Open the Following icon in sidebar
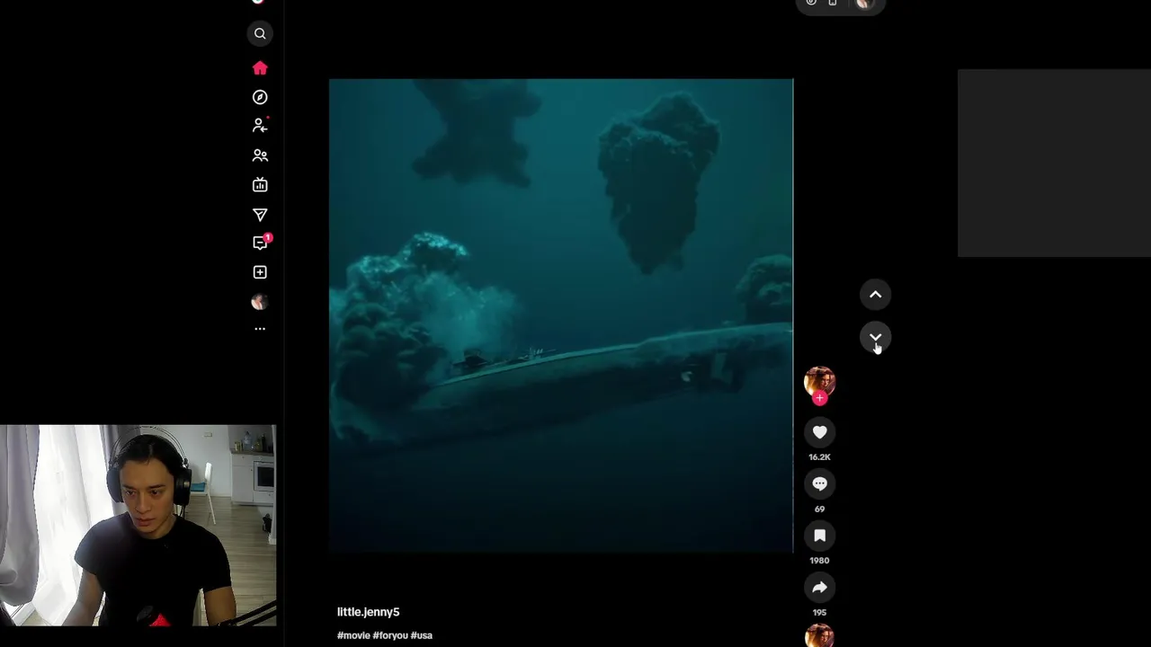 [260, 126]
